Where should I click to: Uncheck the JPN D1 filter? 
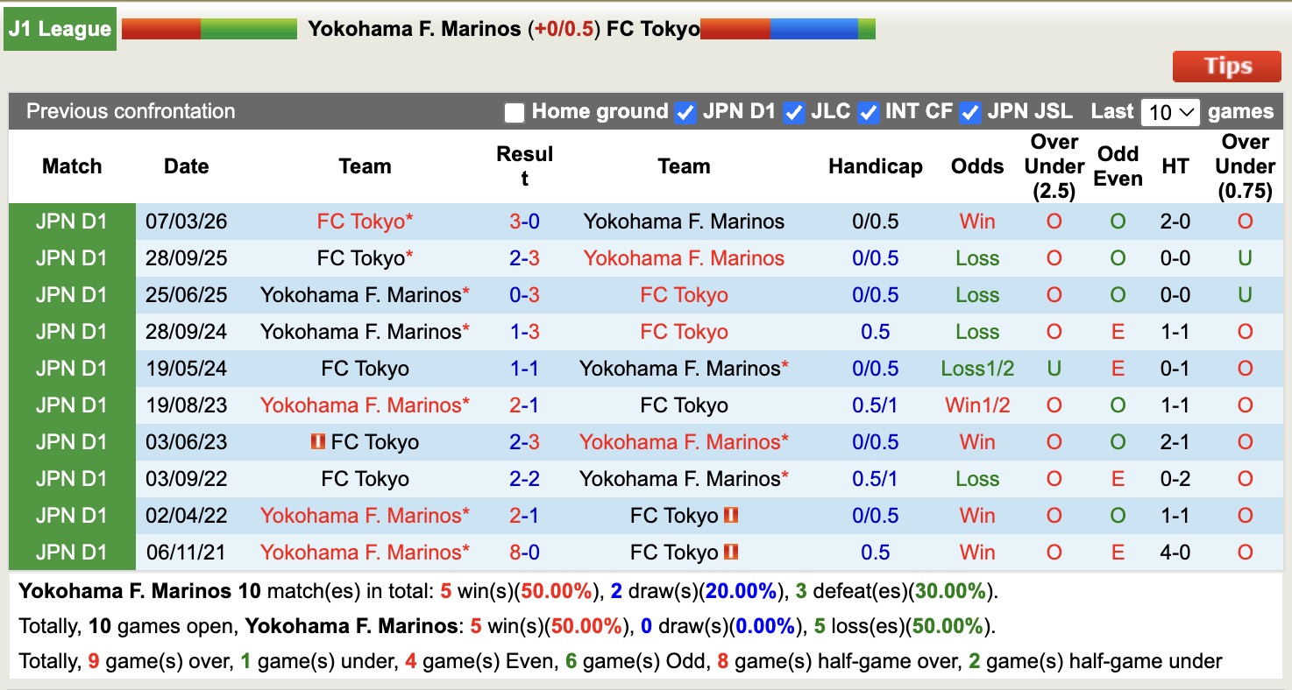(685, 112)
